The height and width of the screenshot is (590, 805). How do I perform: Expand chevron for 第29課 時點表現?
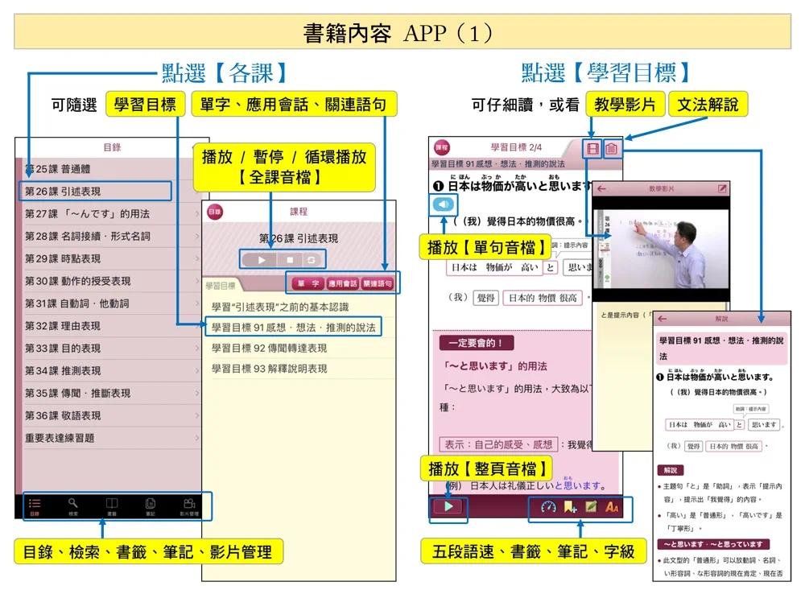click(x=197, y=258)
